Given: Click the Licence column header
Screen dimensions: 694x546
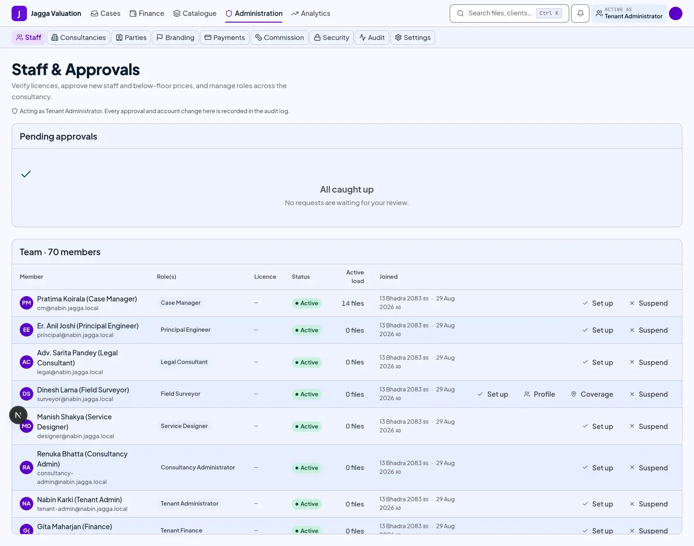Looking at the screenshot, I should 265,277.
